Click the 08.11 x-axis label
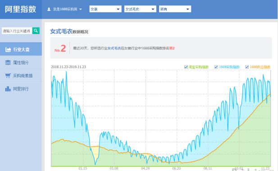This screenshot has width=278, height=171. point(208,168)
